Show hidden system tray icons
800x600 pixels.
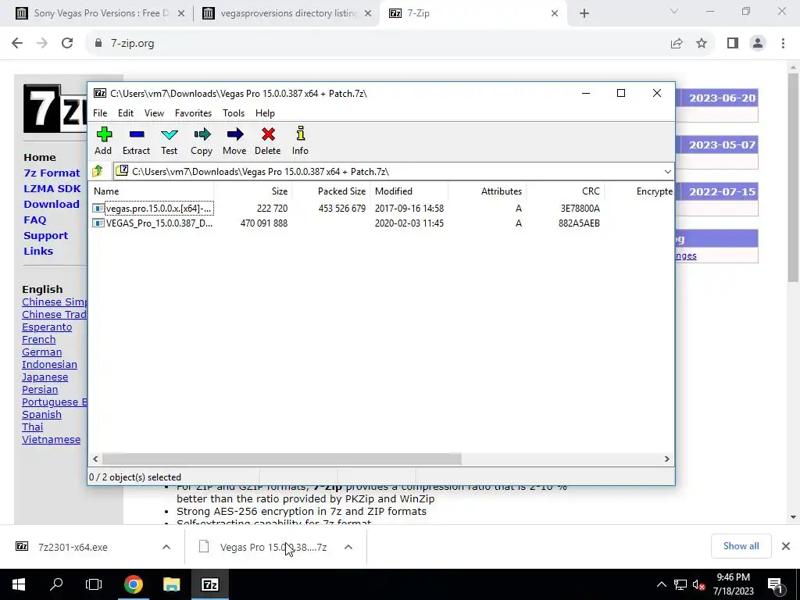[661, 584]
